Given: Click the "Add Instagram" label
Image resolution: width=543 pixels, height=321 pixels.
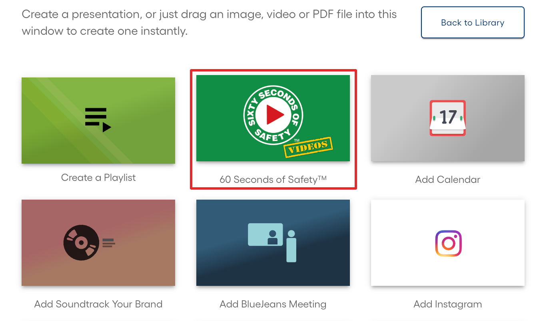Looking at the screenshot, I should [x=448, y=304].
